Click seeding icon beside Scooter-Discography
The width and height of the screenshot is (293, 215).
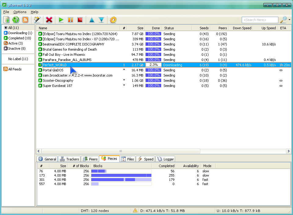click(40, 81)
